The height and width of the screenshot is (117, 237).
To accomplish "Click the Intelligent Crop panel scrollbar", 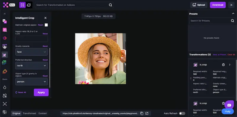I will (x=50, y=68).
